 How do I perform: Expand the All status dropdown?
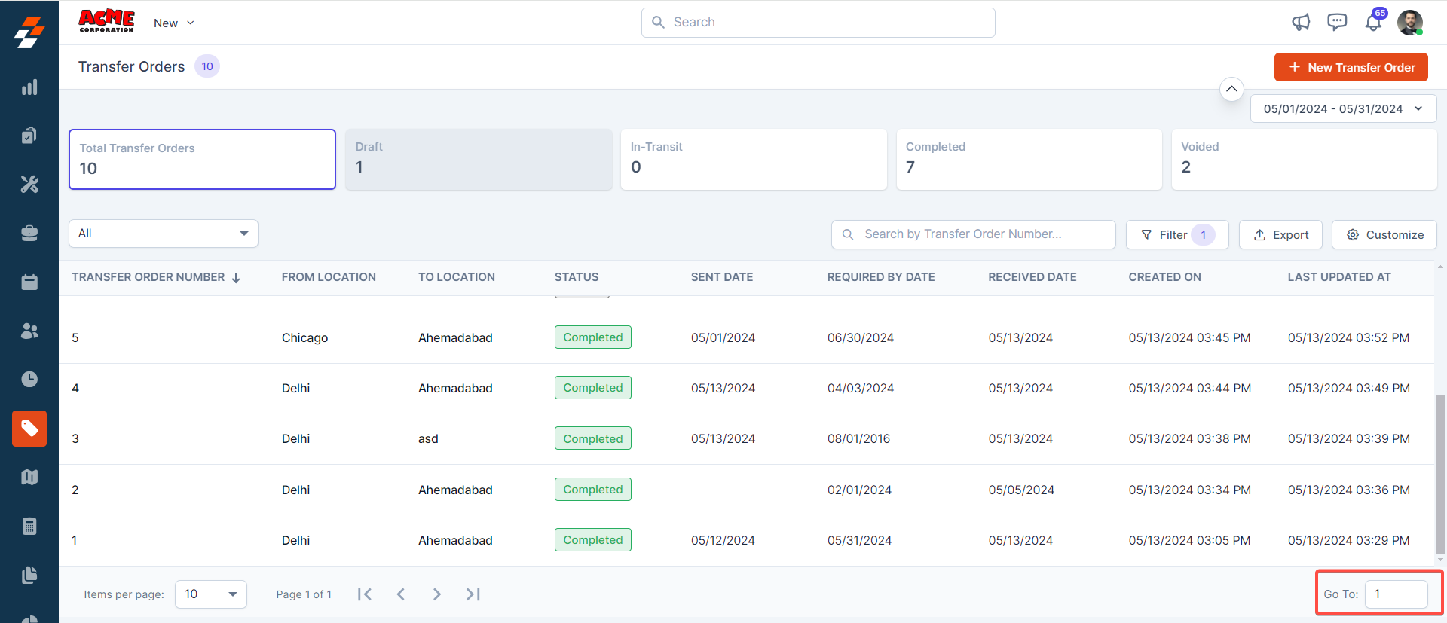click(x=164, y=234)
